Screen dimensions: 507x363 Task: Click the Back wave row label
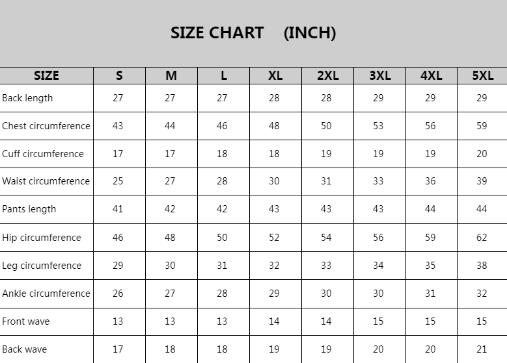pyautogui.click(x=25, y=349)
